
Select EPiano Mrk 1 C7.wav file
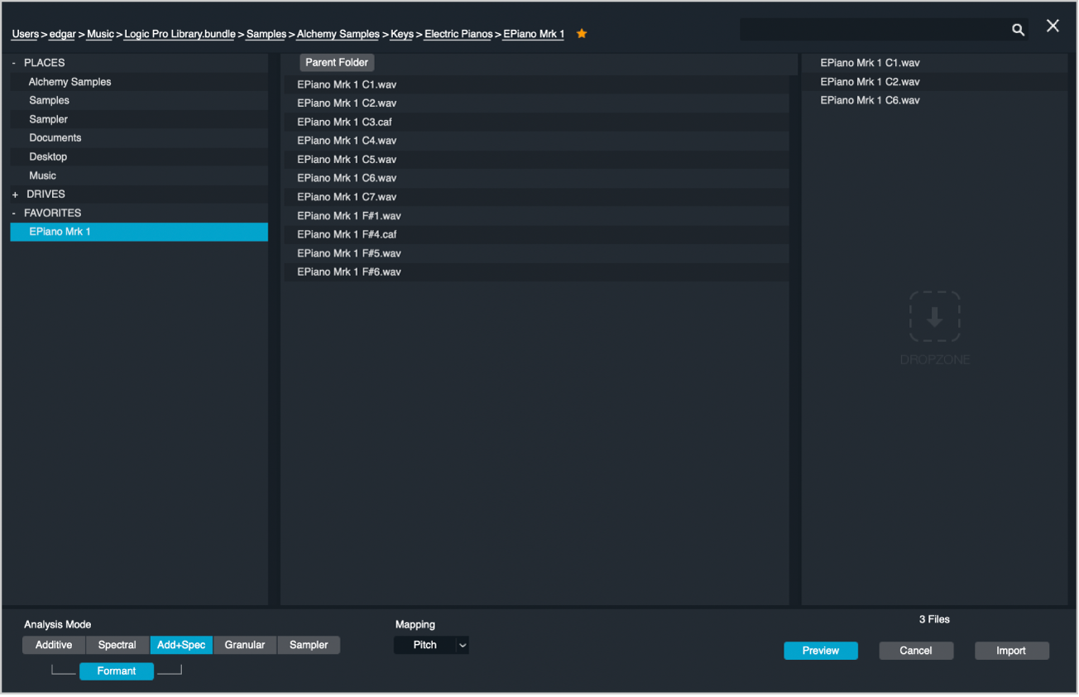coord(536,197)
